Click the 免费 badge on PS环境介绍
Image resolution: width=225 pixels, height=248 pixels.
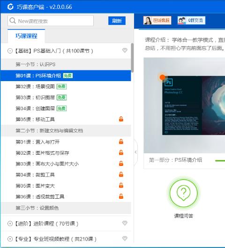(x=67, y=75)
